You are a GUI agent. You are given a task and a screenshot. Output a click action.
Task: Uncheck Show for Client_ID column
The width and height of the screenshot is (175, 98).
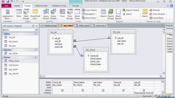(62, 90)
